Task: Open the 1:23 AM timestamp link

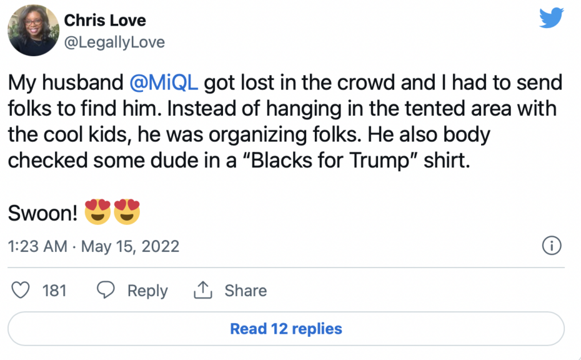Action: pos(37,246)
